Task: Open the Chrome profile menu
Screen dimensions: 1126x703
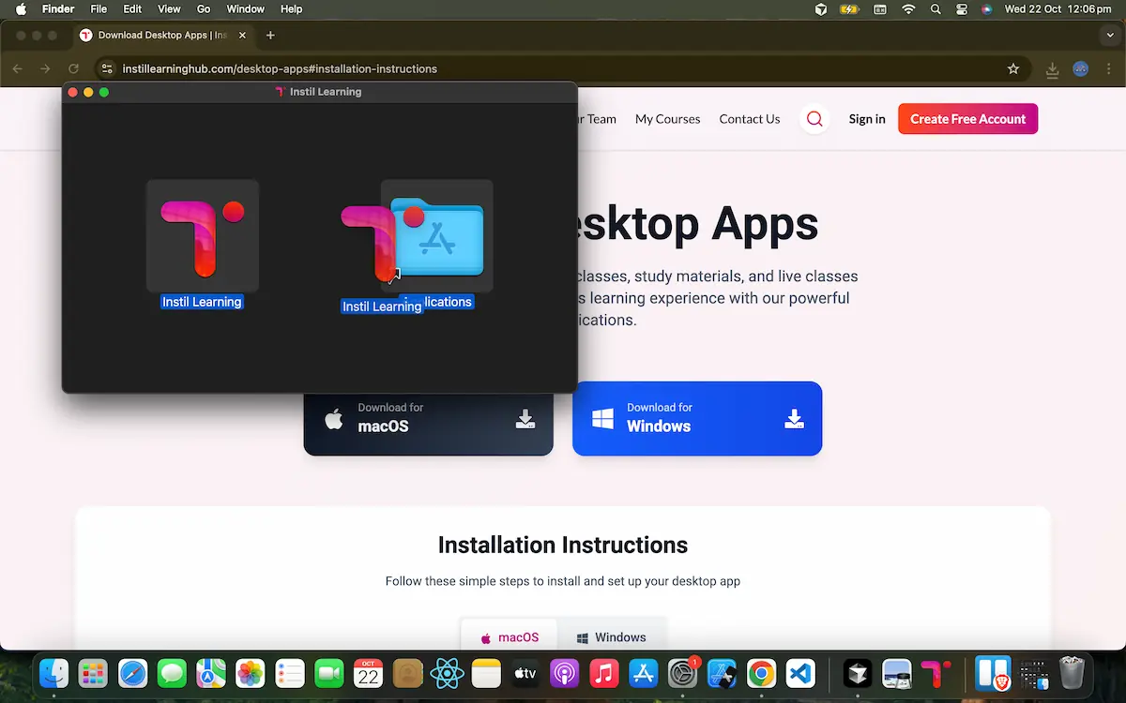Action: click(1080, 68)
